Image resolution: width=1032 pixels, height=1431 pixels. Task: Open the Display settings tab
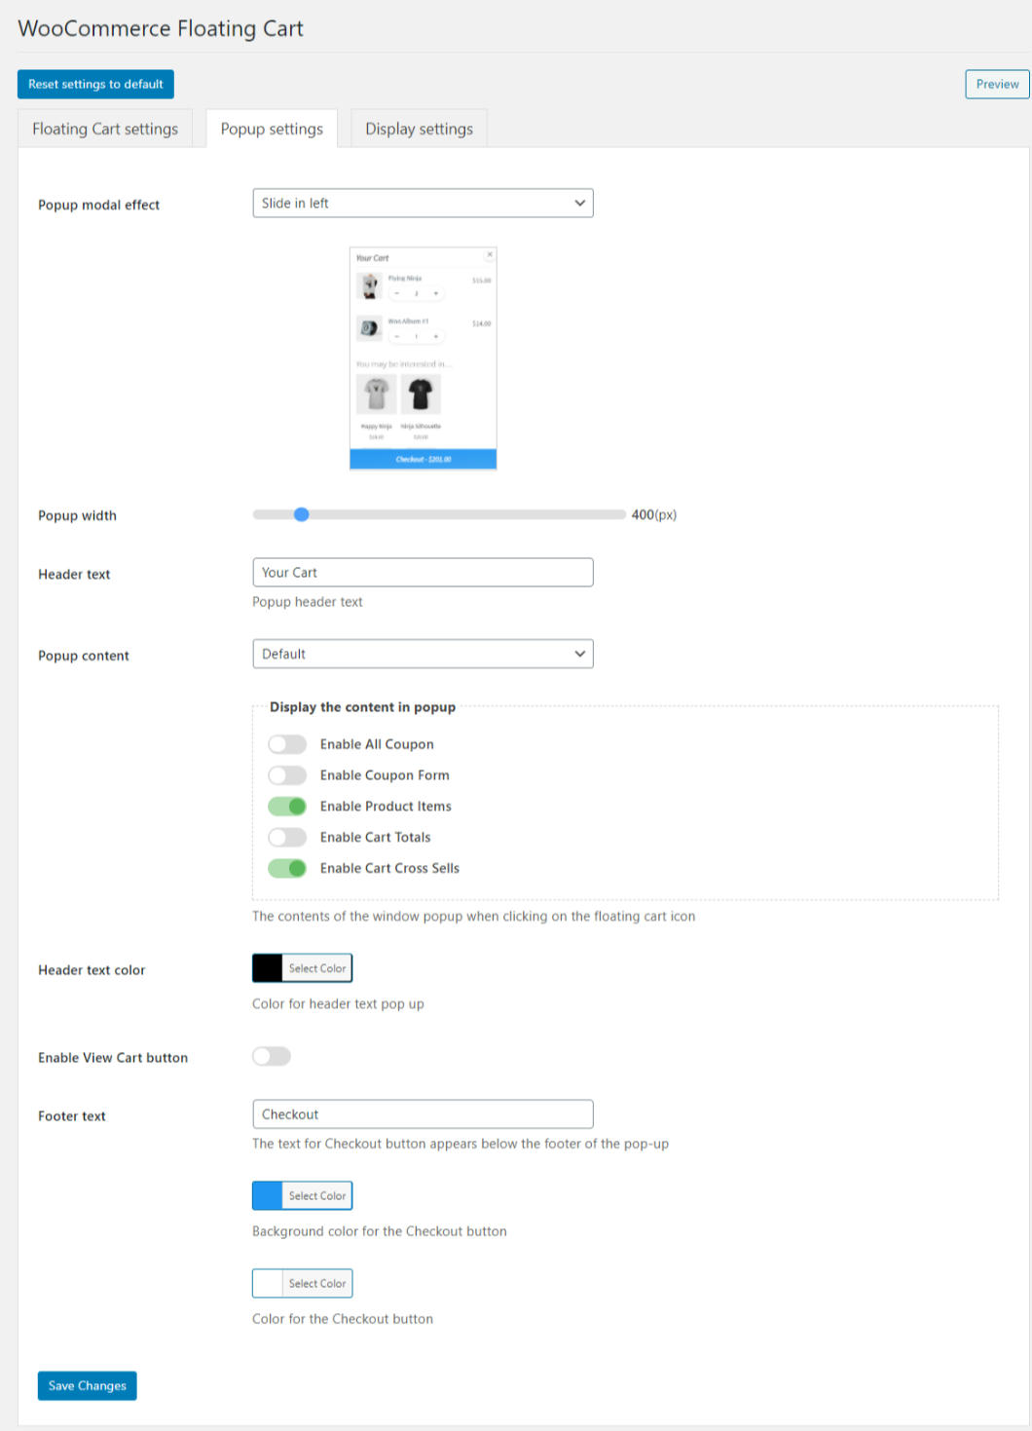[x=419, y=129]
